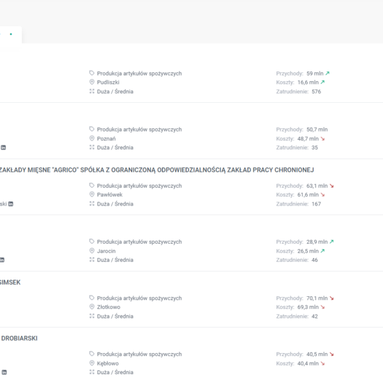Click the location pin icon beside Jarocin
This screenshot has width=383, height=383.
click(x=92, y=251)
